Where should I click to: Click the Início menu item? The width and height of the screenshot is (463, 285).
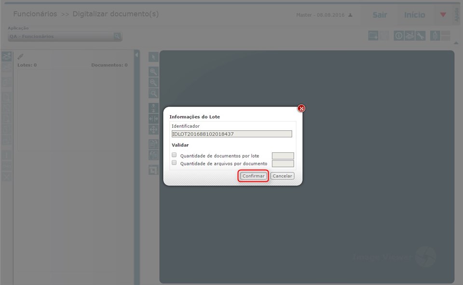point(414,15)
